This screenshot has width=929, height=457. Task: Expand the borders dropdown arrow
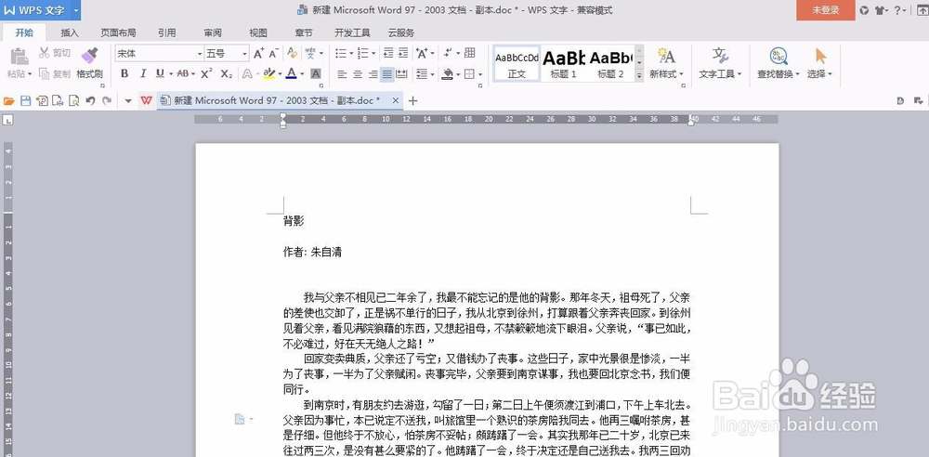click(480, 74)
